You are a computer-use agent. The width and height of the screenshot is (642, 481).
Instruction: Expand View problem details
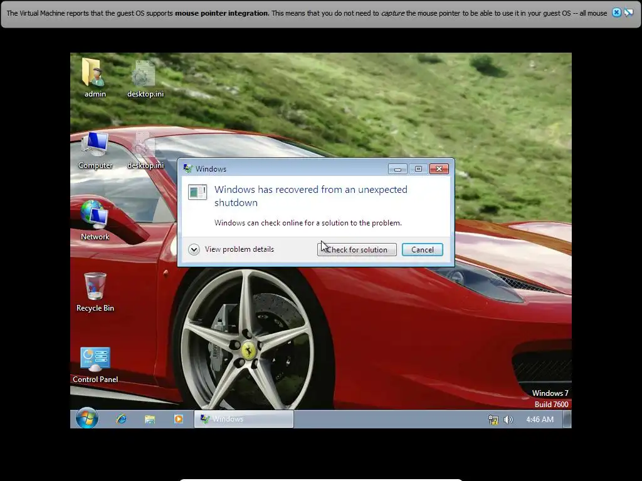tap(231, 249)
